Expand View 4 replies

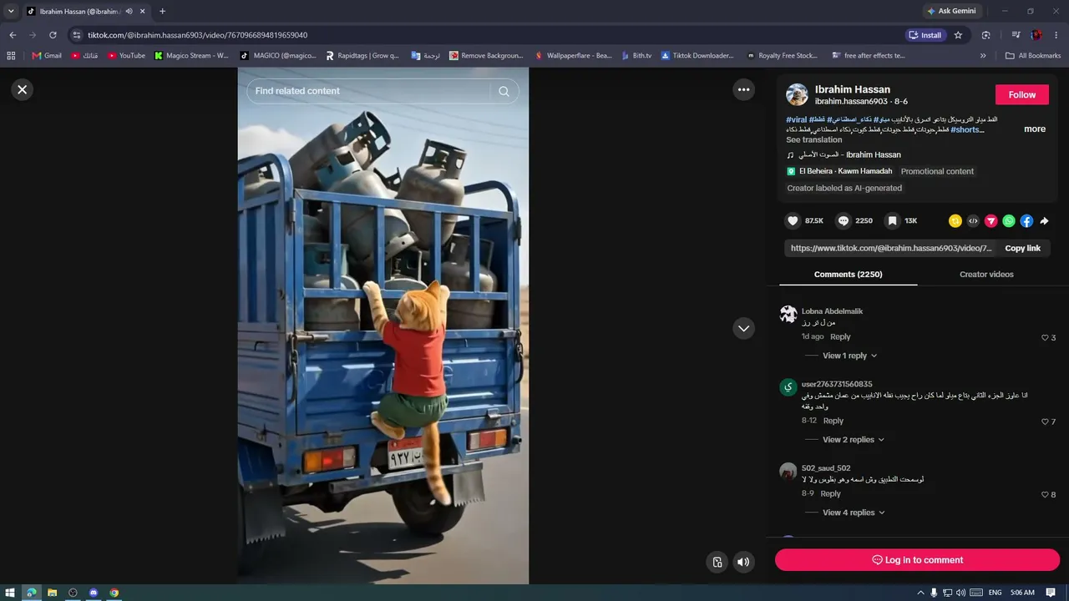(x=853, y=513)
